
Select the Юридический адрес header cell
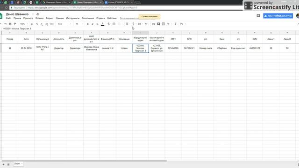pos(140,39)
